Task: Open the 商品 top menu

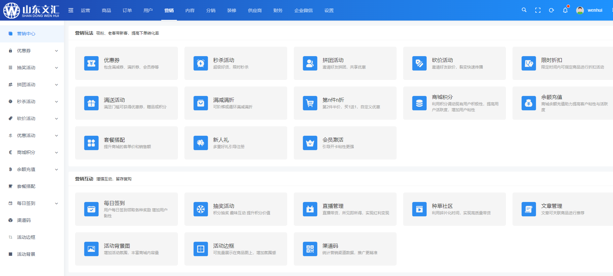Action: [x=106, y=10]
